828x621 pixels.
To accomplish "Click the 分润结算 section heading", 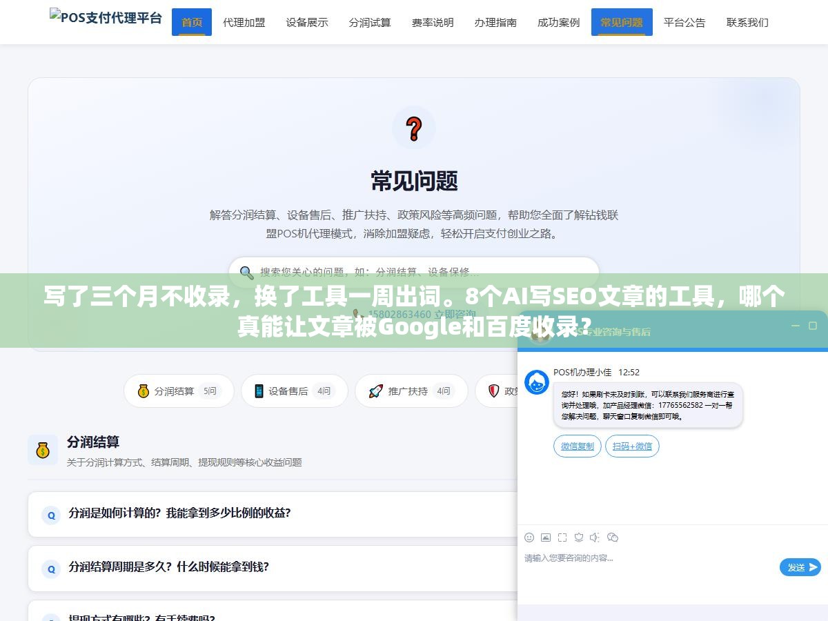I will [x=93, y=442].
